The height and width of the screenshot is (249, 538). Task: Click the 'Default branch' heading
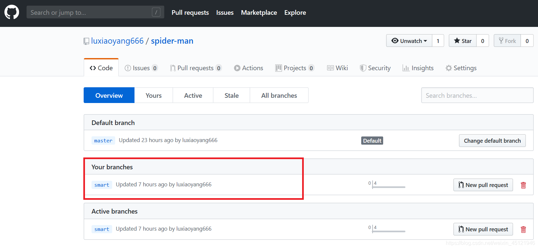[x=113, y=123]
